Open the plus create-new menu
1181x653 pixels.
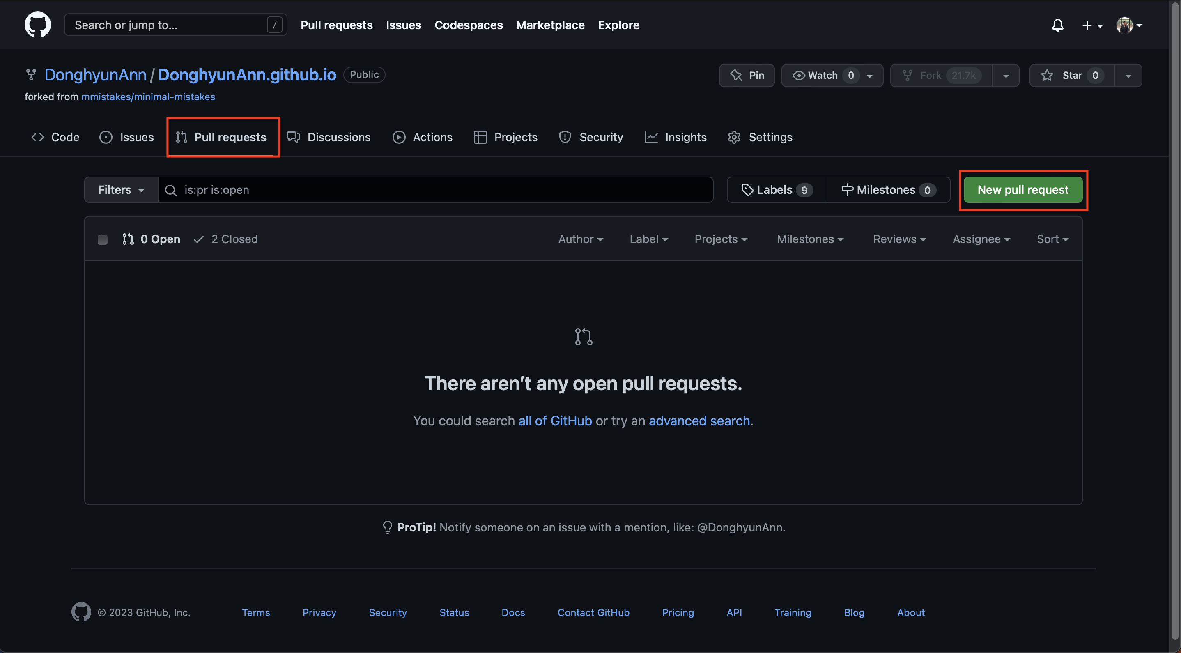pos(1092,25)
